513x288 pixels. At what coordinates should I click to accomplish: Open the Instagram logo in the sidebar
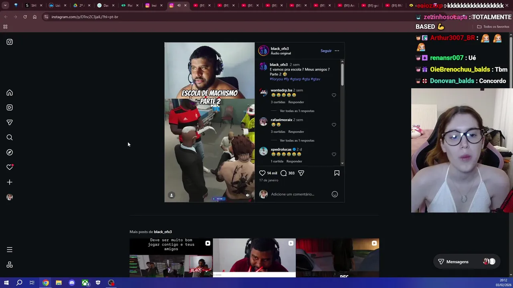[10, 42]
